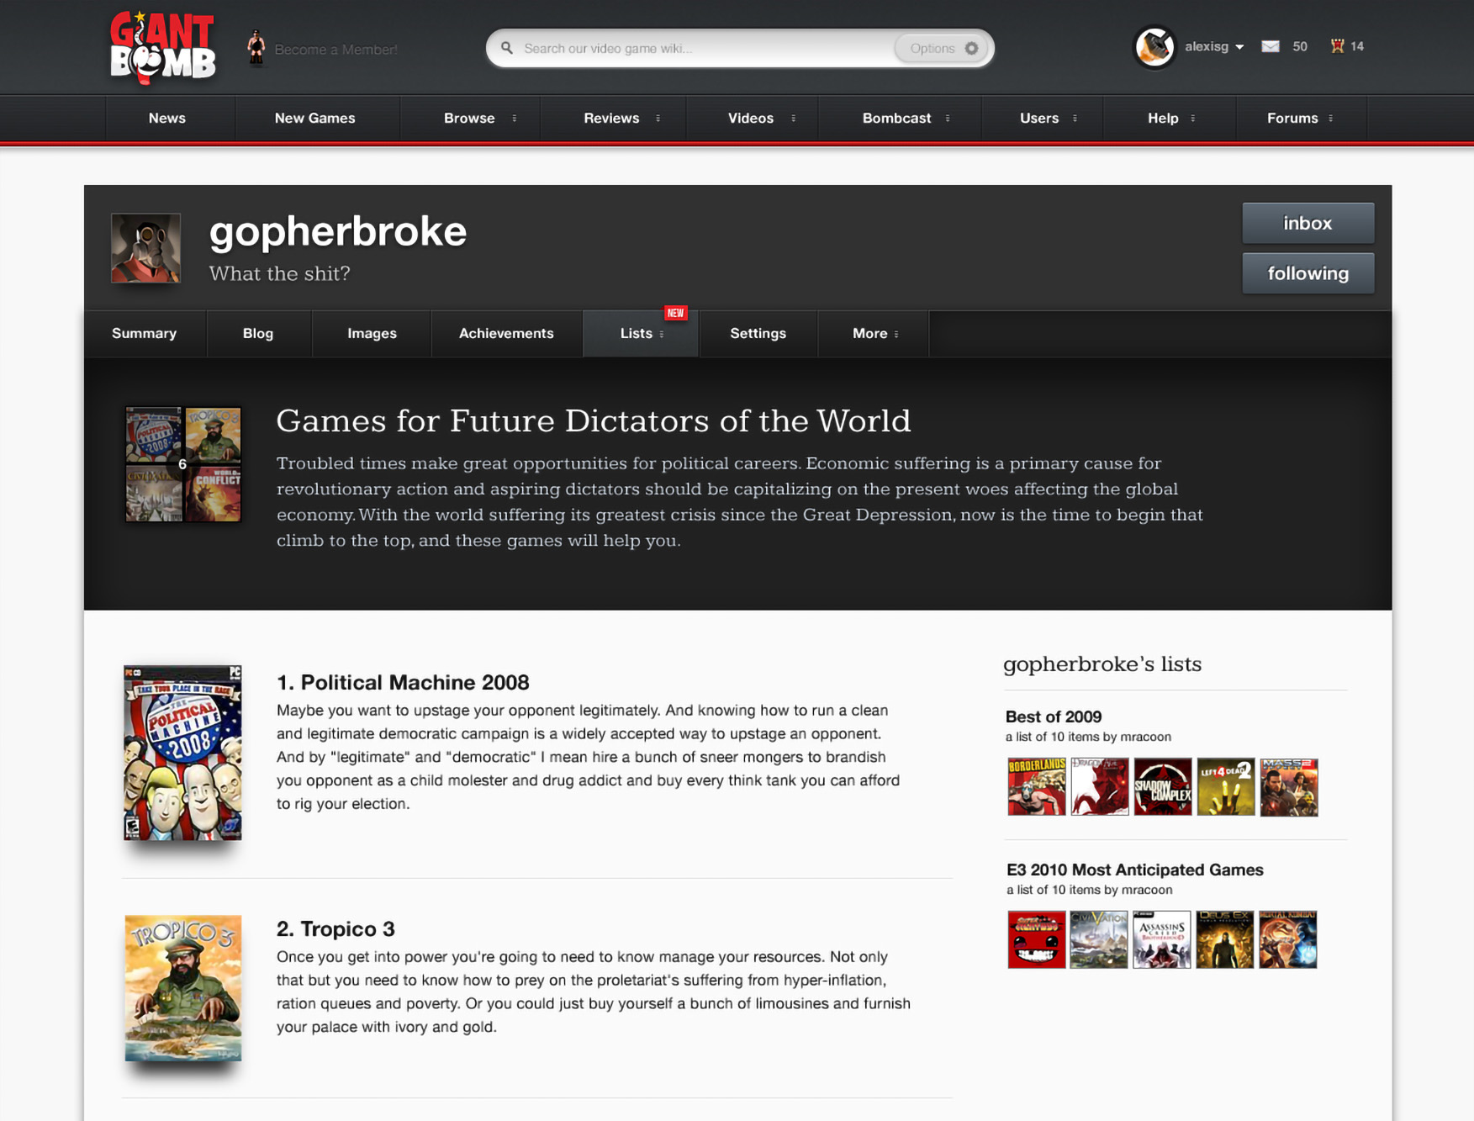This screenshot has width=1474, height=1121.
Task: Click the E3 2010 Most Anticipated Games link
Action: point(1133,870)
